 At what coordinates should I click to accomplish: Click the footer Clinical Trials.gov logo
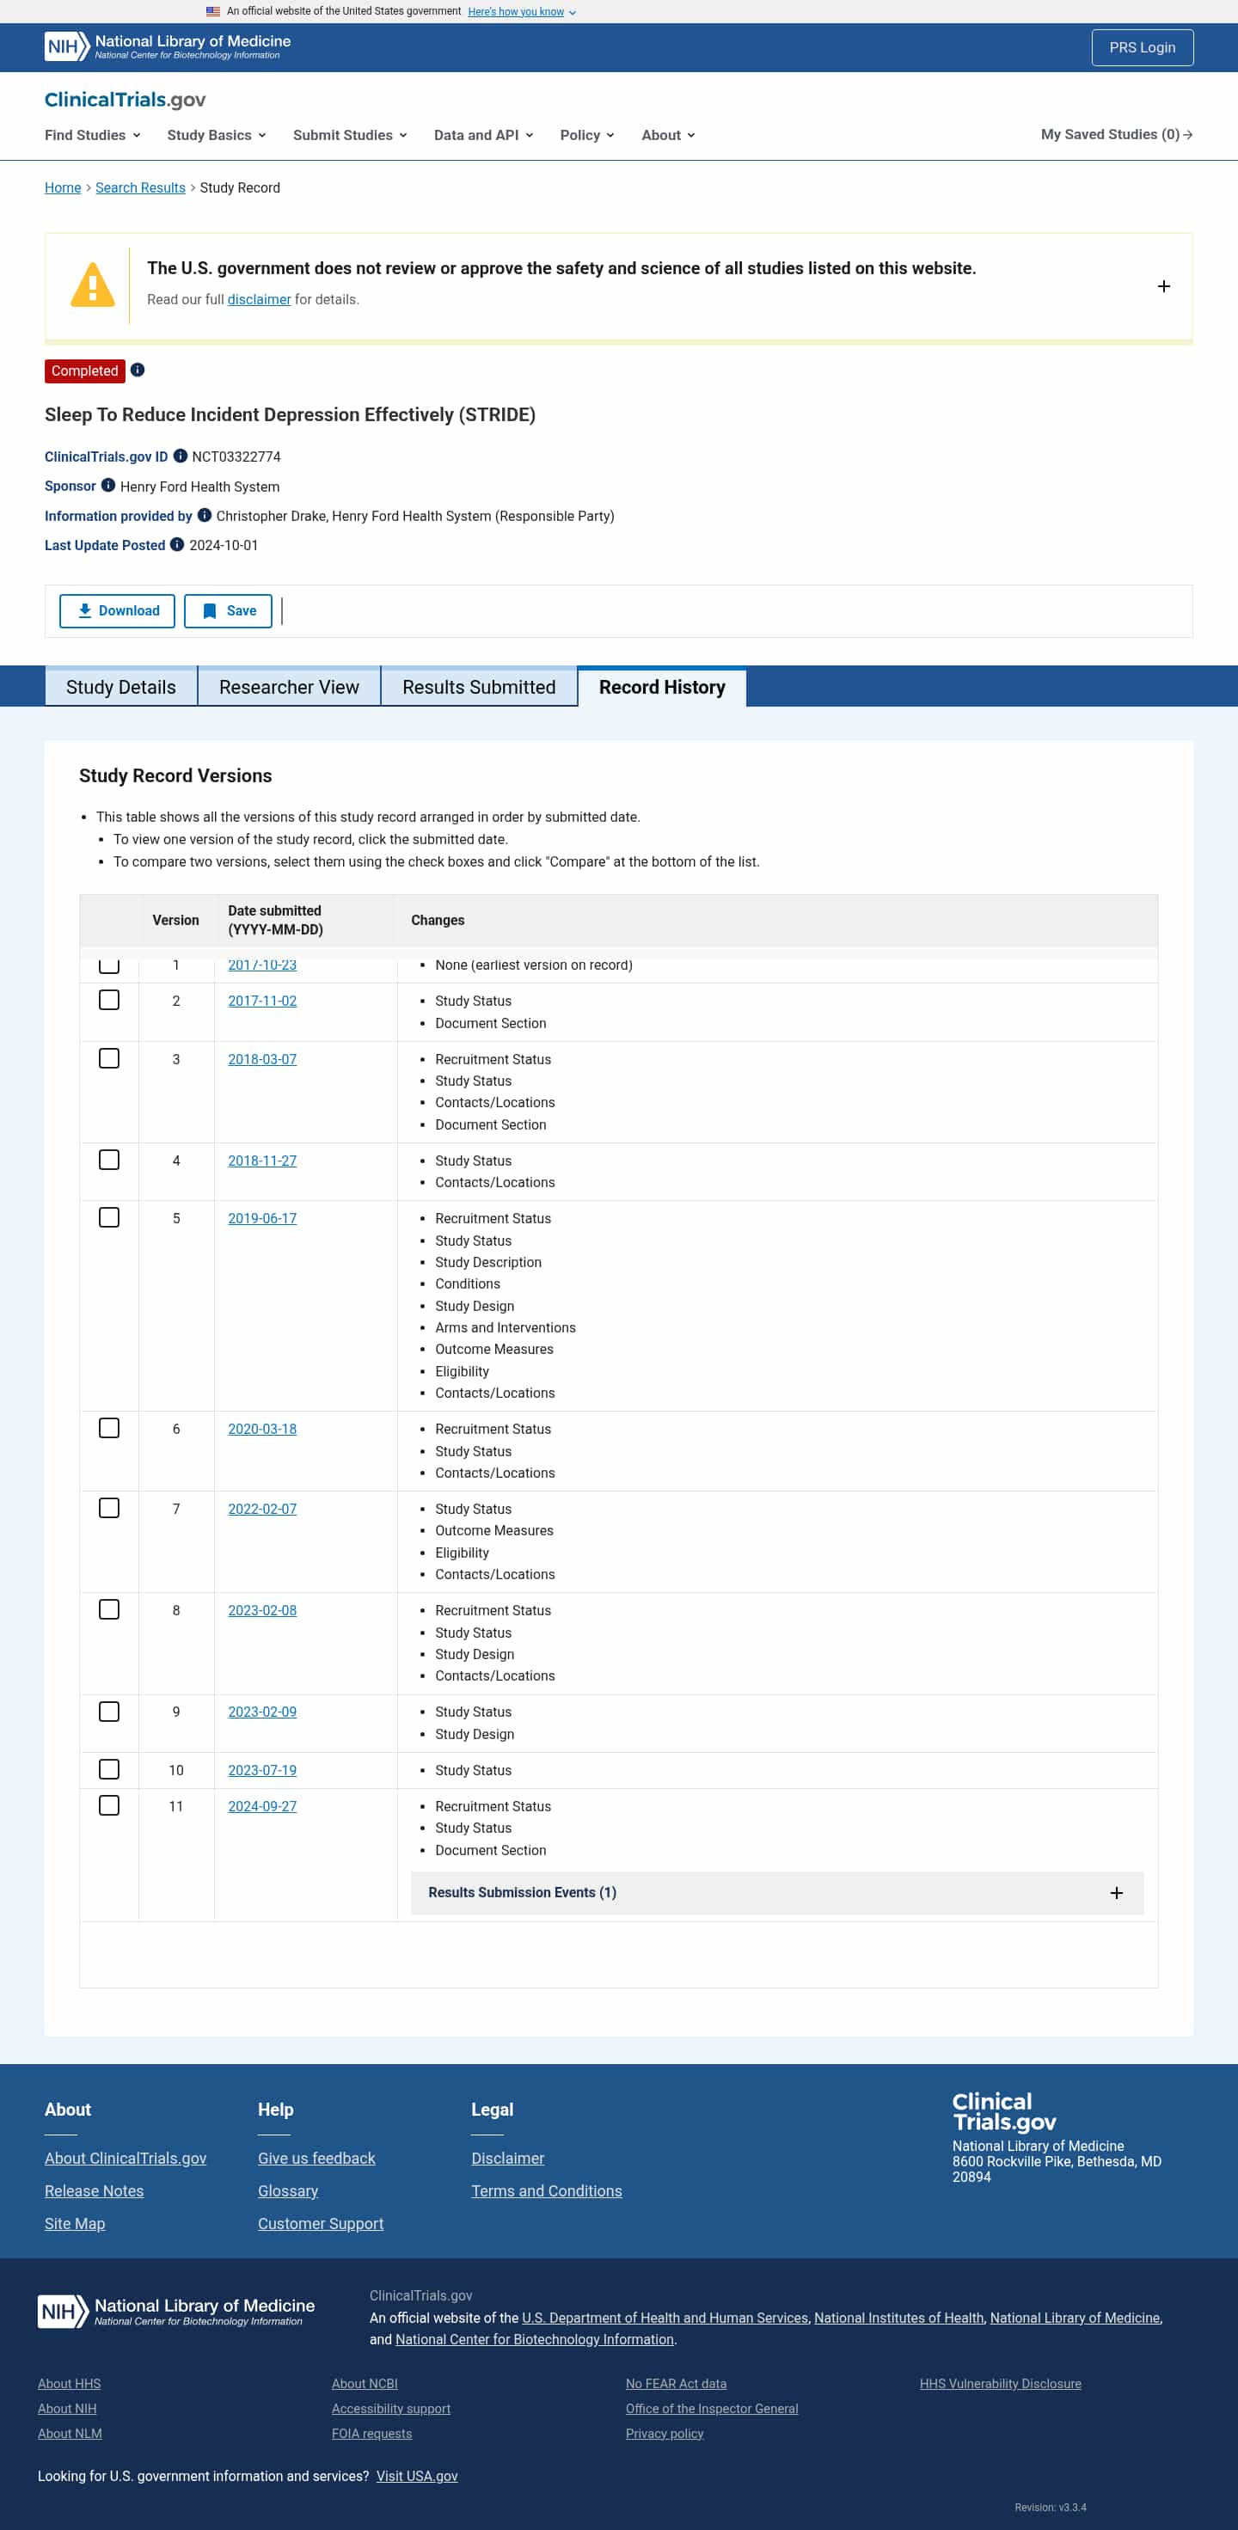click(1004, 2111)
